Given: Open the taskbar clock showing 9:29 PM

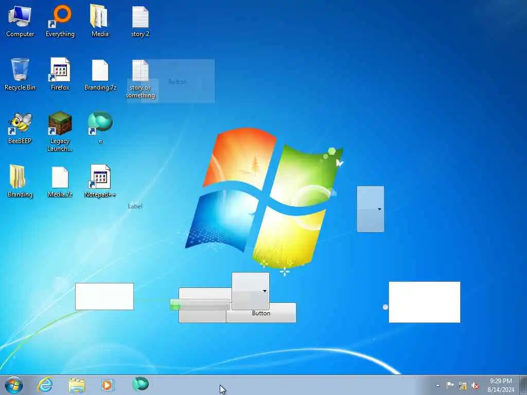Looking at the screenshot, I should [x=501, y=385].
